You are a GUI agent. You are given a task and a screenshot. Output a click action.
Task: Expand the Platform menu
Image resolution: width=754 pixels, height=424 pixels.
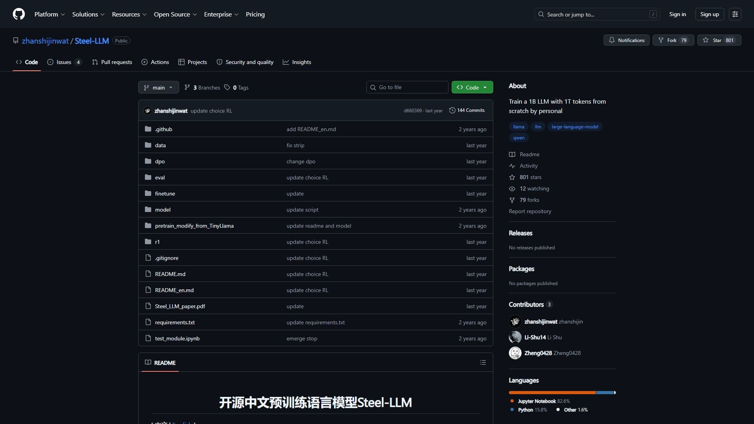pyautogui.click(x=49, y=14)
